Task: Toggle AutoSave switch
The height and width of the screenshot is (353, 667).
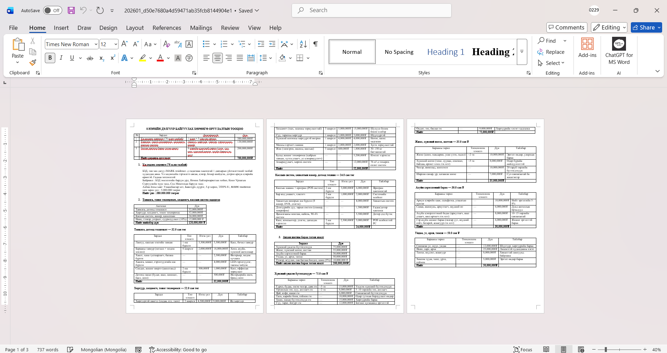Action: pos(52,10)
